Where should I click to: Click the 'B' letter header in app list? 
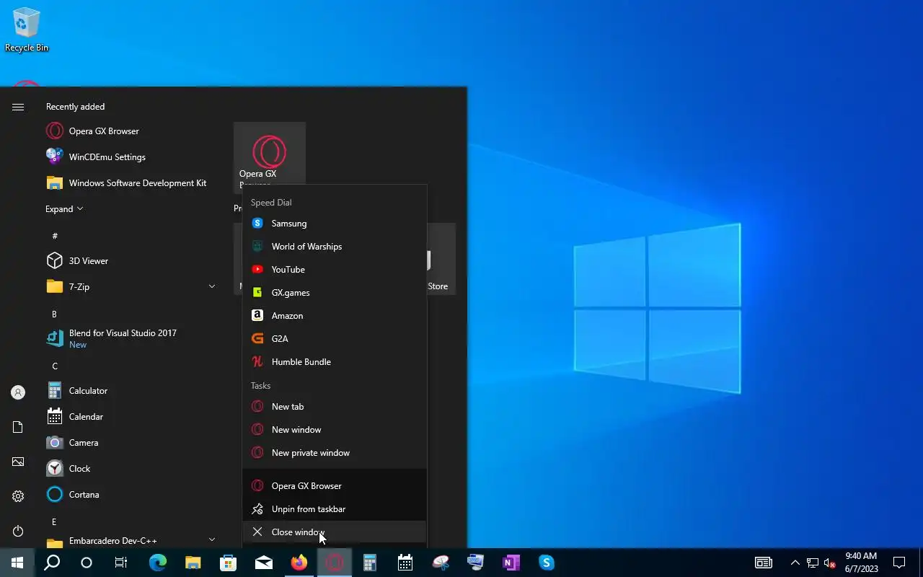click(x=54, y=314)
